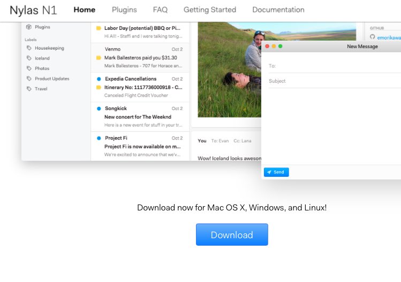Click the Plugins sidebar icon
The width and height of the screenshot is (401, 282).
click(x=29, y=27)
